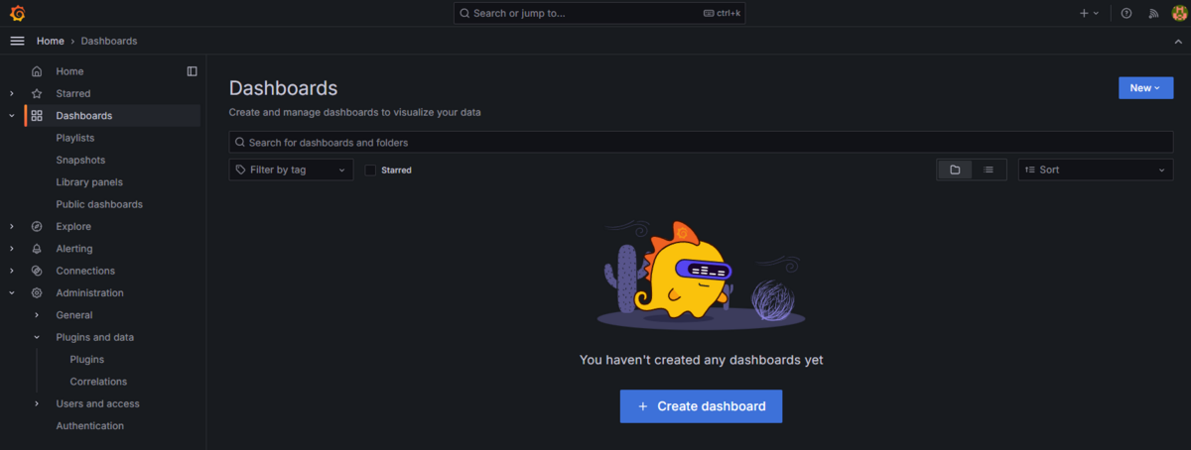
Task: Click Home in the breadcrumb
Action: click(x=50, y=41)
